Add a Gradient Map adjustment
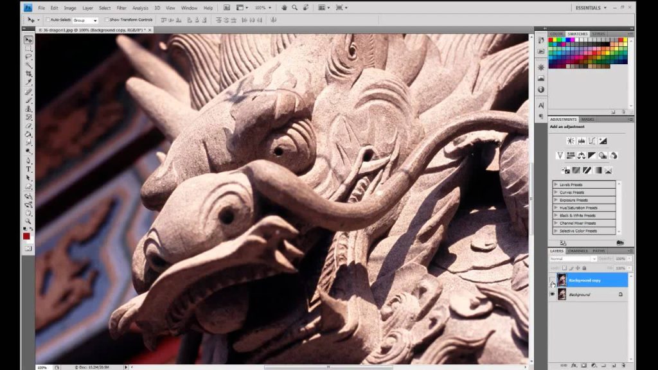Image resolution: width=658 pixels, height=370 pixels. tap(598, 170)
